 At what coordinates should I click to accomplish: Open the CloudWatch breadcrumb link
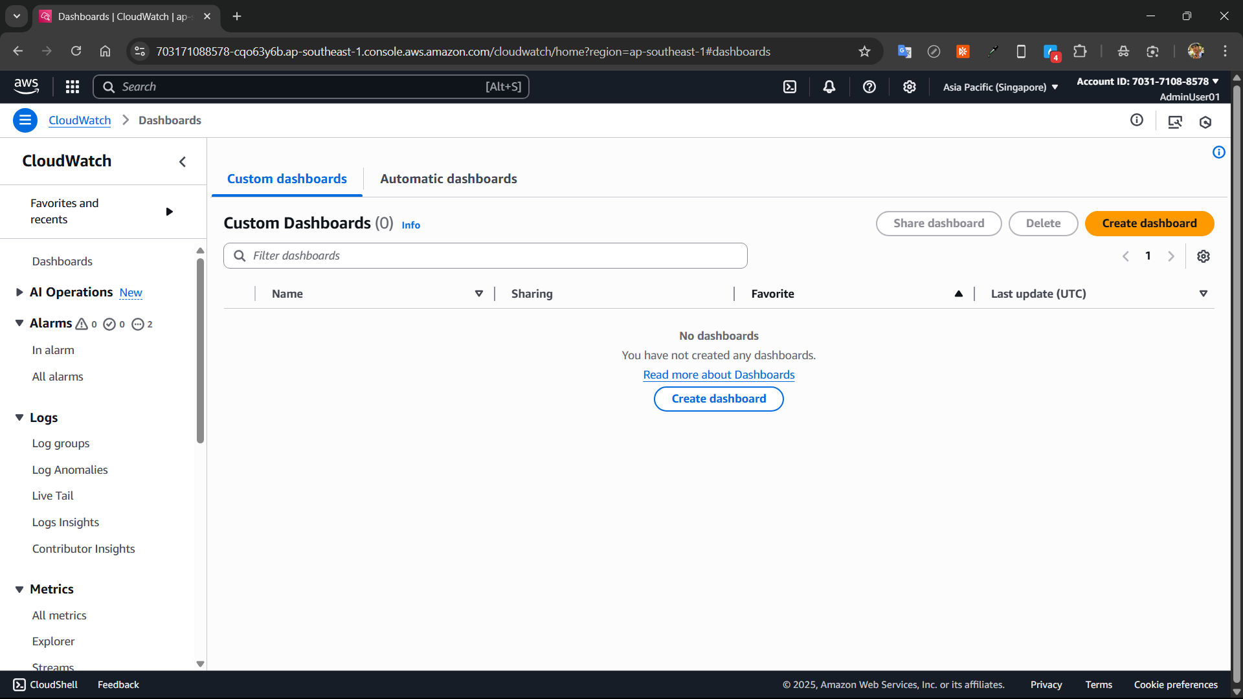(80, 120)
